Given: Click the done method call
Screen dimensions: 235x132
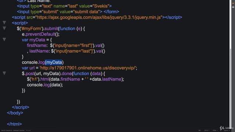Looking at the screenshot, I should (66, 74).
